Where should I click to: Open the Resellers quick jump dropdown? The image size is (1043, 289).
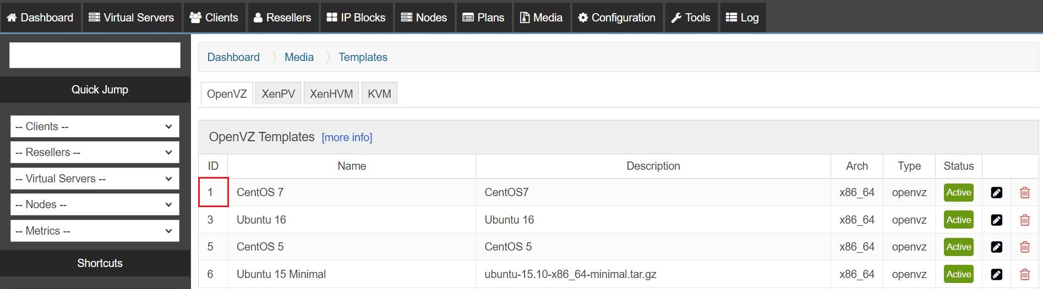pos(95,152)
